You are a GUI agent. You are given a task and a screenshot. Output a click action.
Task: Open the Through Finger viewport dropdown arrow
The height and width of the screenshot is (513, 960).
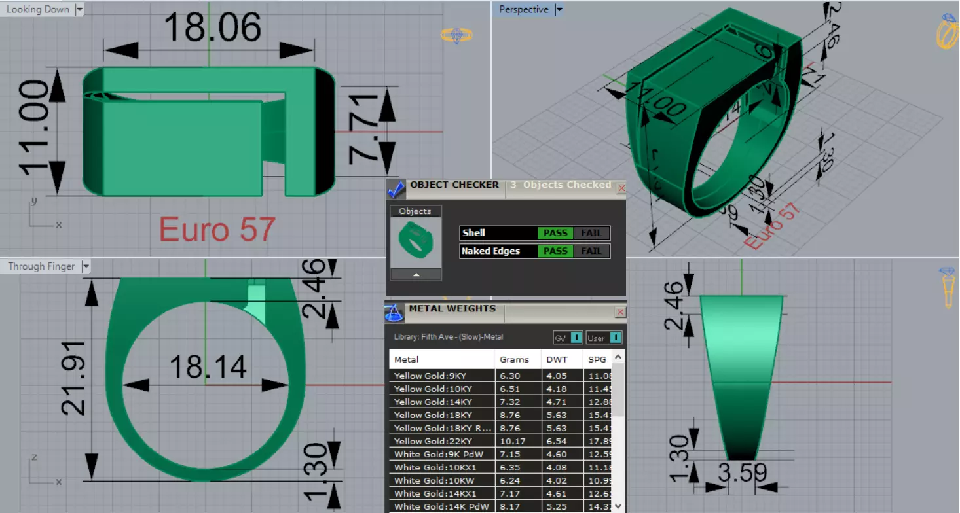[x=86, y=266]
